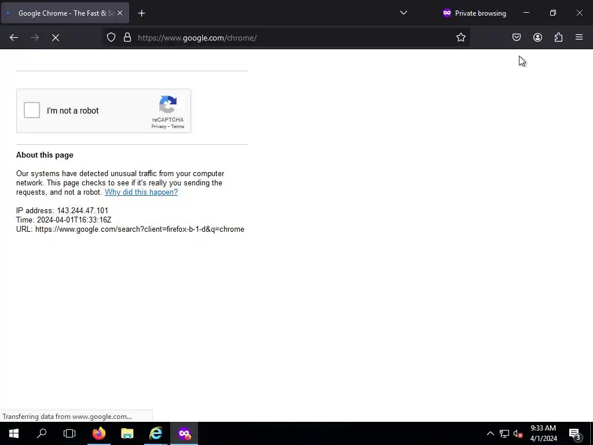Check the I'm not a robot box
Image resolution: width=593 pixels, height=445 pixels.
click(x=32, y=110)
